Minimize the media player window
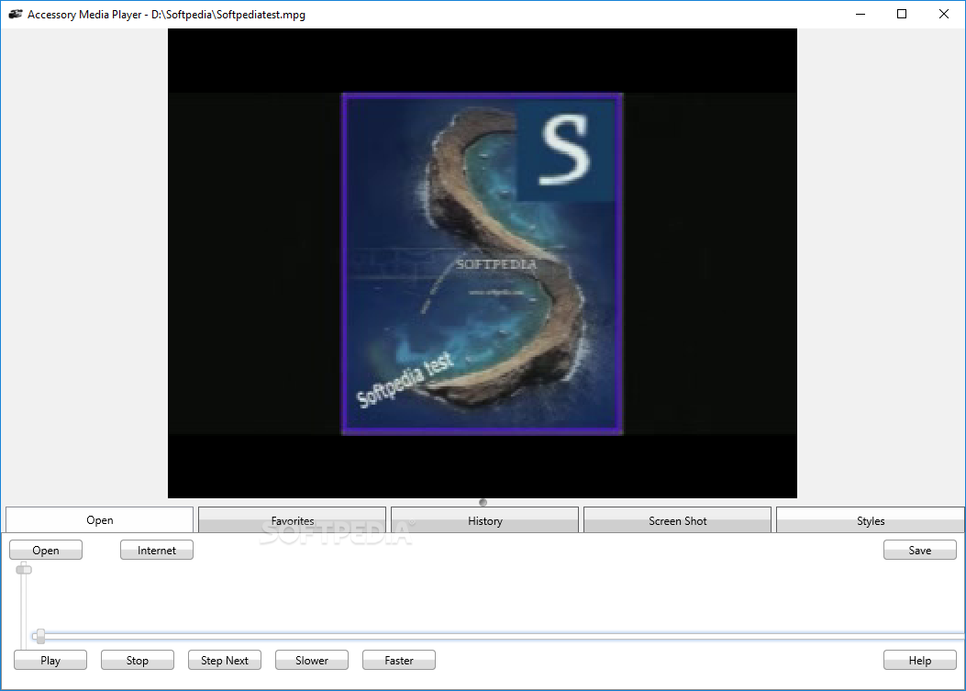 tap(861, 14)
